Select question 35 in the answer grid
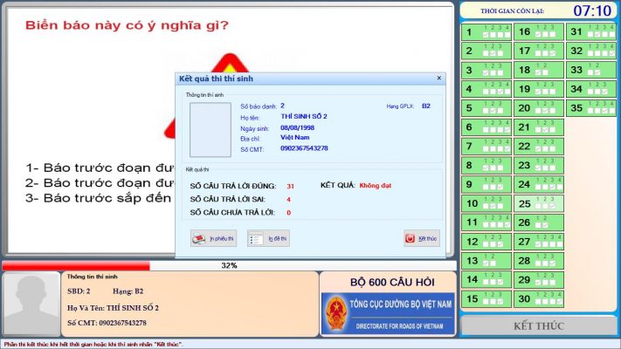621x349 pixels. pyautogui.click(x=589, y=108)
